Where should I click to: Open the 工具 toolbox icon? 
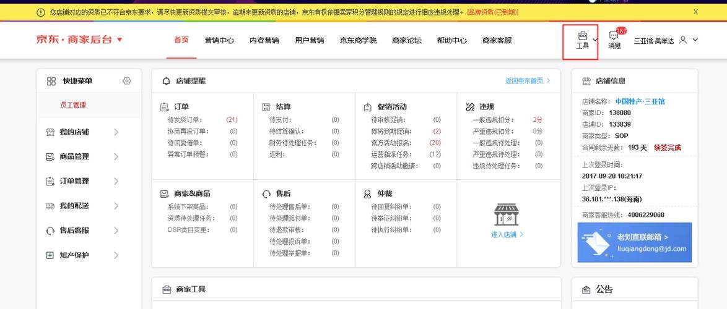582,36
